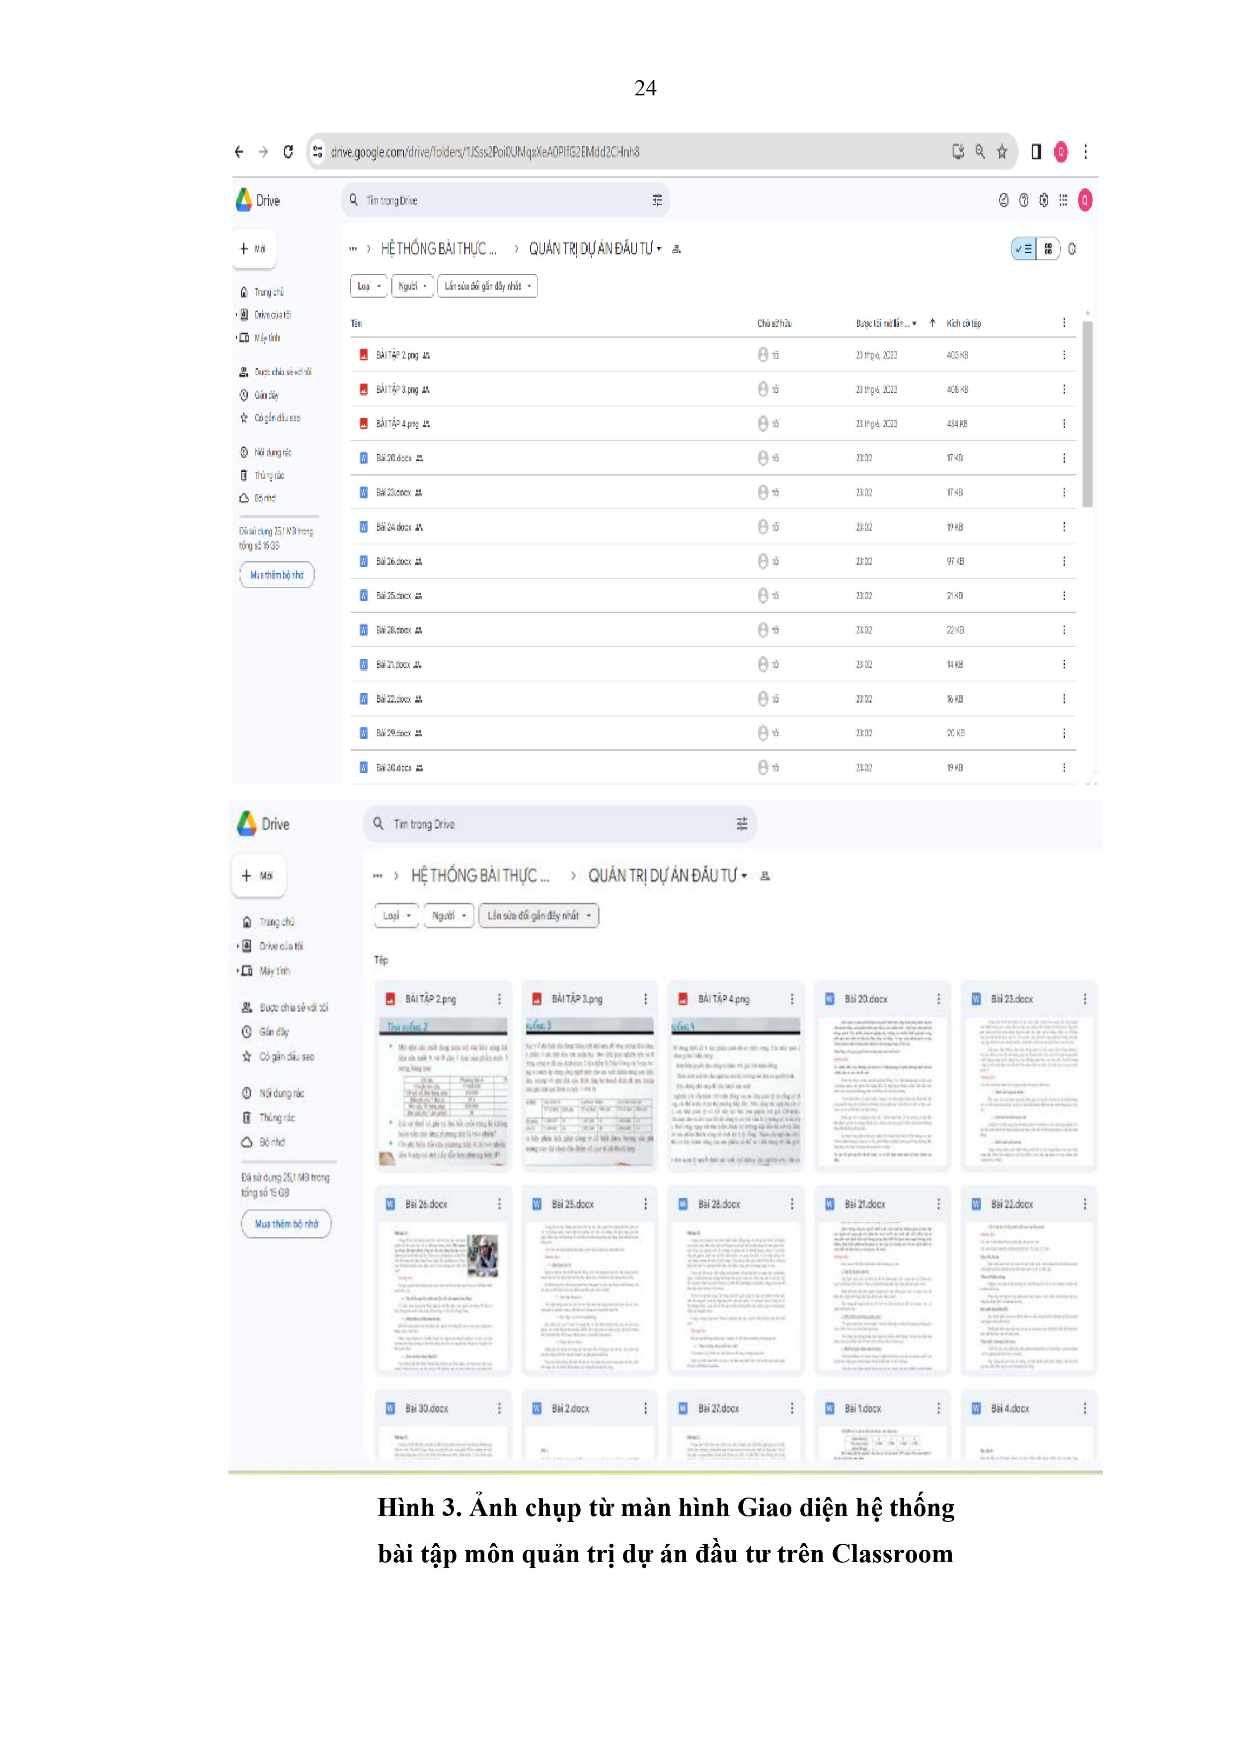Open Drive settings gear icon
This screenshot has height=1743, width=1233.
tap(1044, 200)
